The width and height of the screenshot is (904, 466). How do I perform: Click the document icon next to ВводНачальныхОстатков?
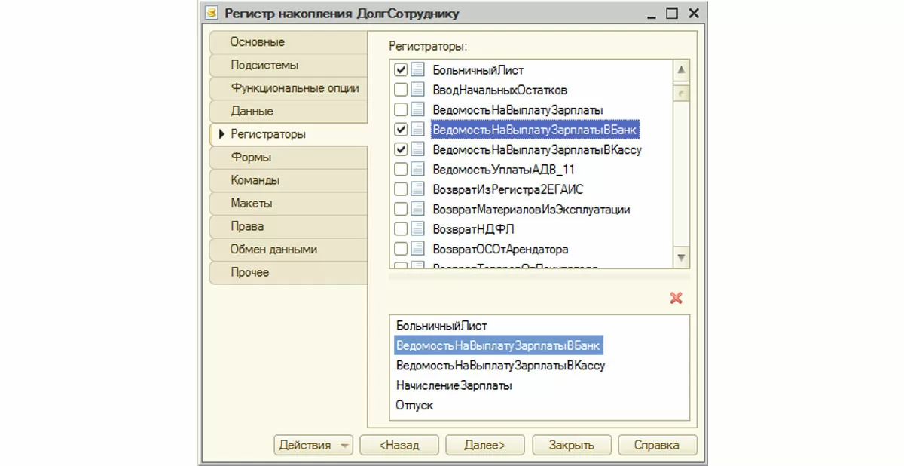[x=418, y=90]
